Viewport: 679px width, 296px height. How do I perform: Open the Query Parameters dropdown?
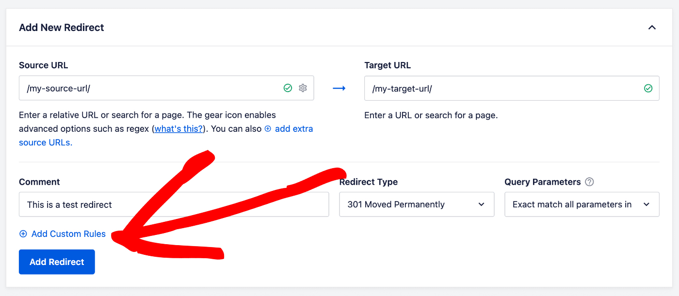tap(582, 204)
